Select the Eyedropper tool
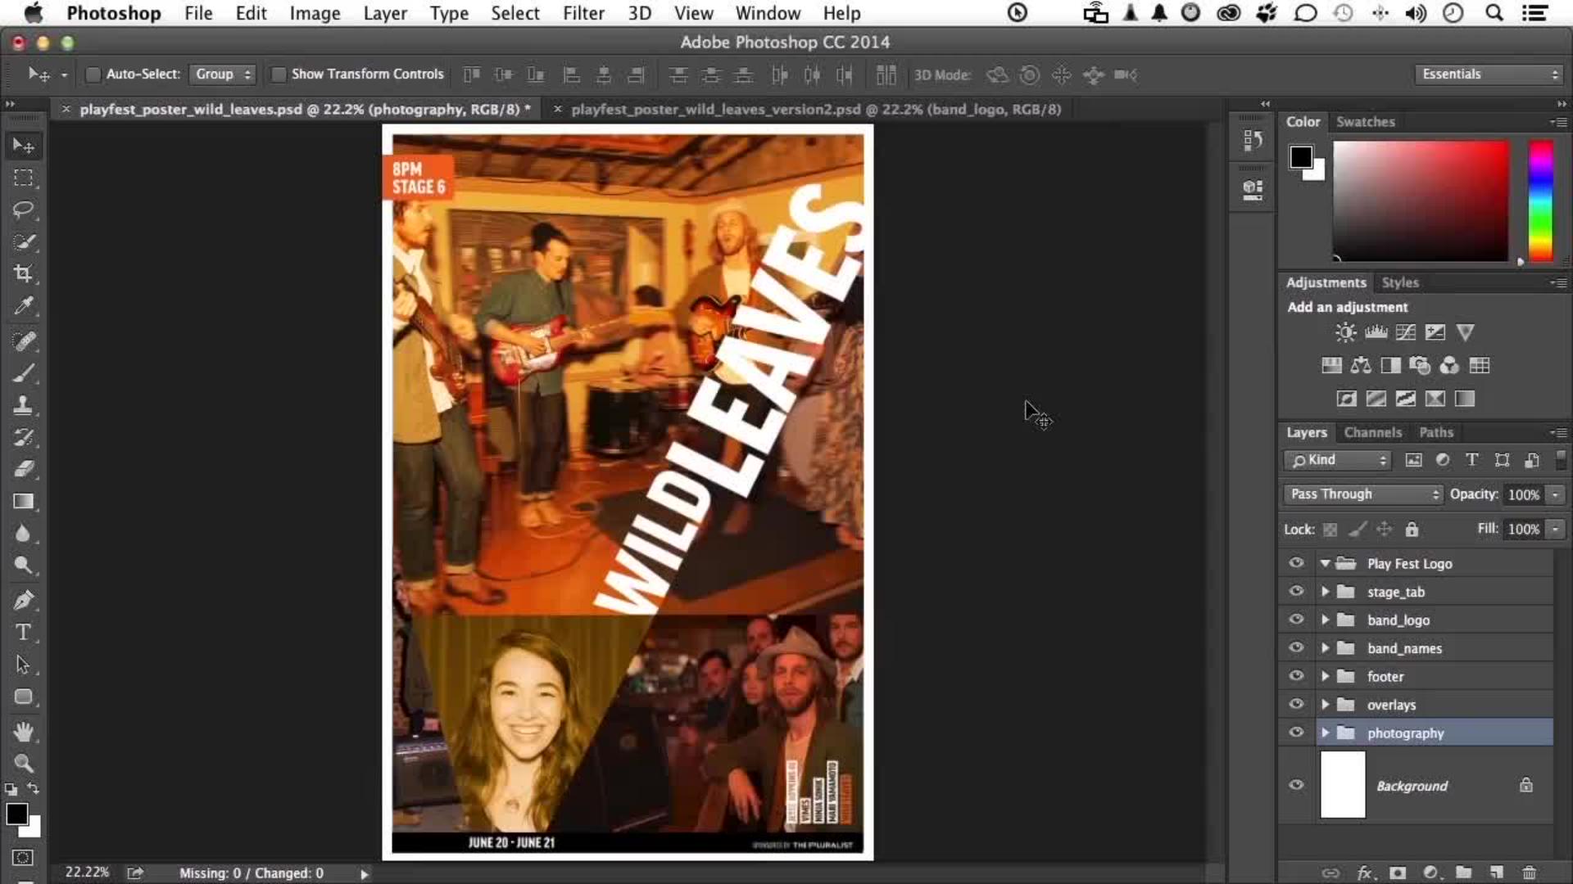This screenshot has height=884, width=1573. click(x=23, y=306)
